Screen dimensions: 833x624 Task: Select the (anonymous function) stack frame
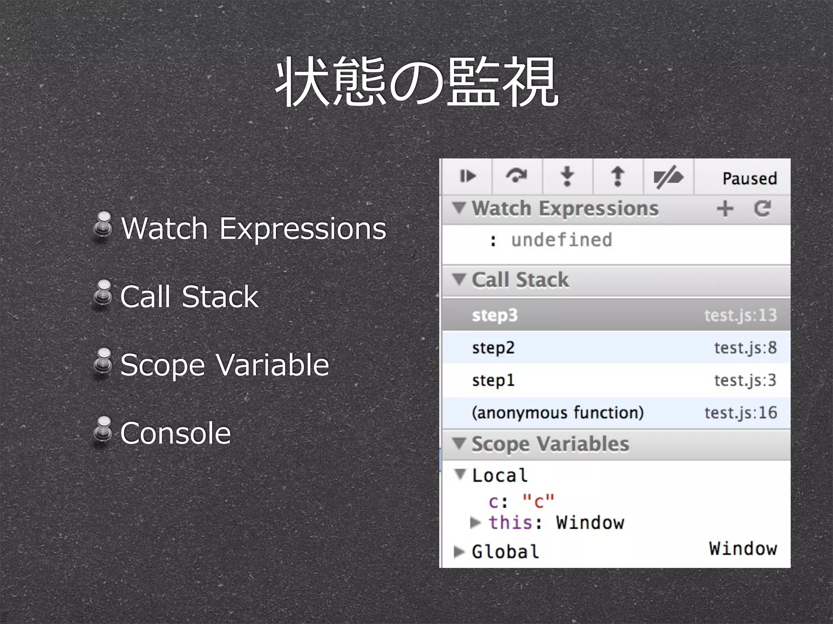[617, 413]
